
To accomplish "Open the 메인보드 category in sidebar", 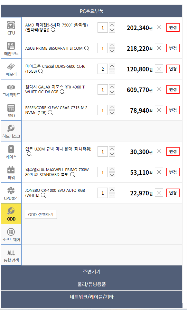I will pyautogui.click(x=11, y=48).
